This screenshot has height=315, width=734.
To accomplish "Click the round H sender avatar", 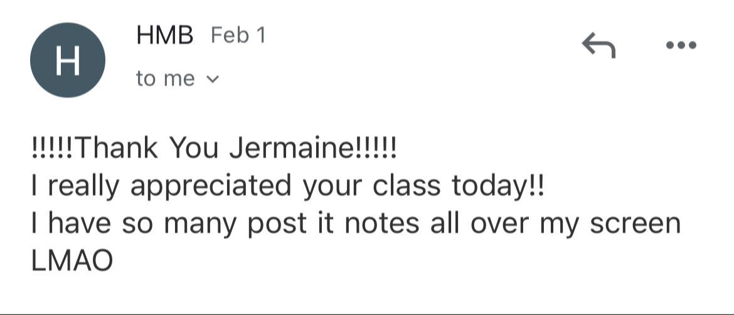I will tap(67, 60).
